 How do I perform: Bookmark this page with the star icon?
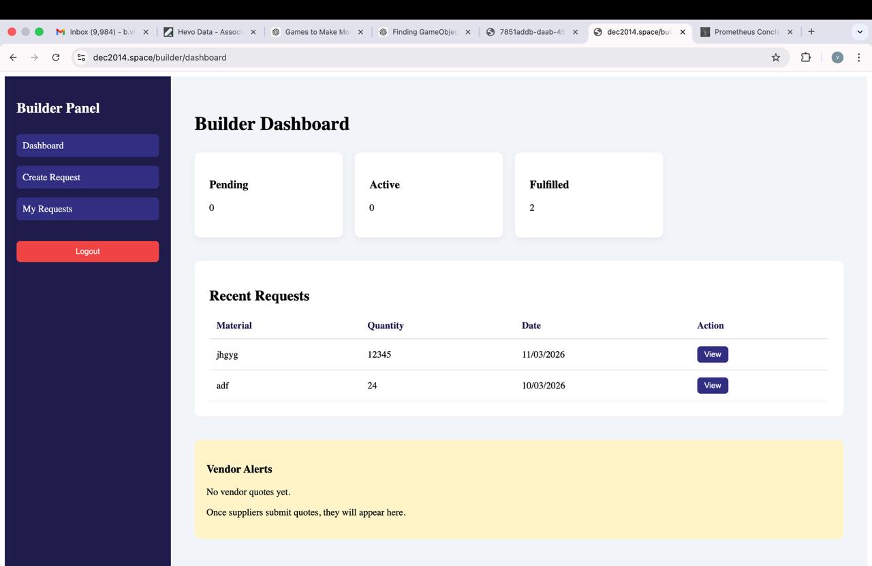click(x=775, y=57)
